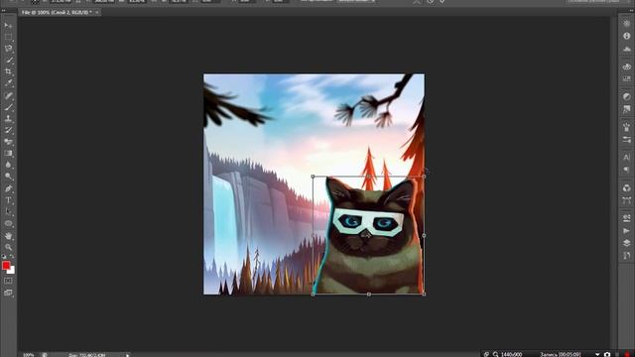
Task: Open the Swatches panel icon
Action: 626,78
